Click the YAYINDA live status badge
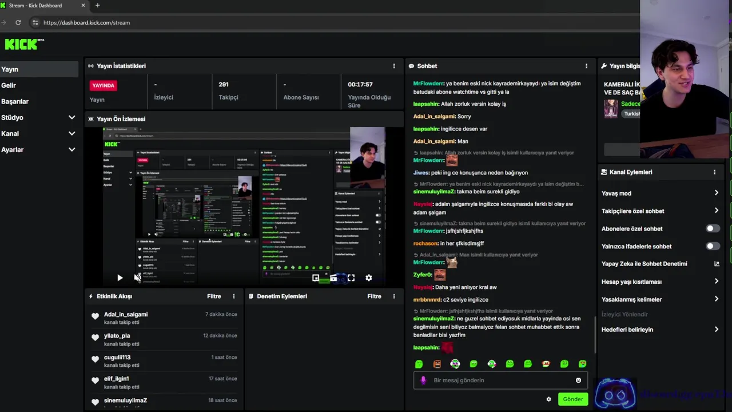Image resolution: width=732 pixels, height=412 pixels. [104, 85]
